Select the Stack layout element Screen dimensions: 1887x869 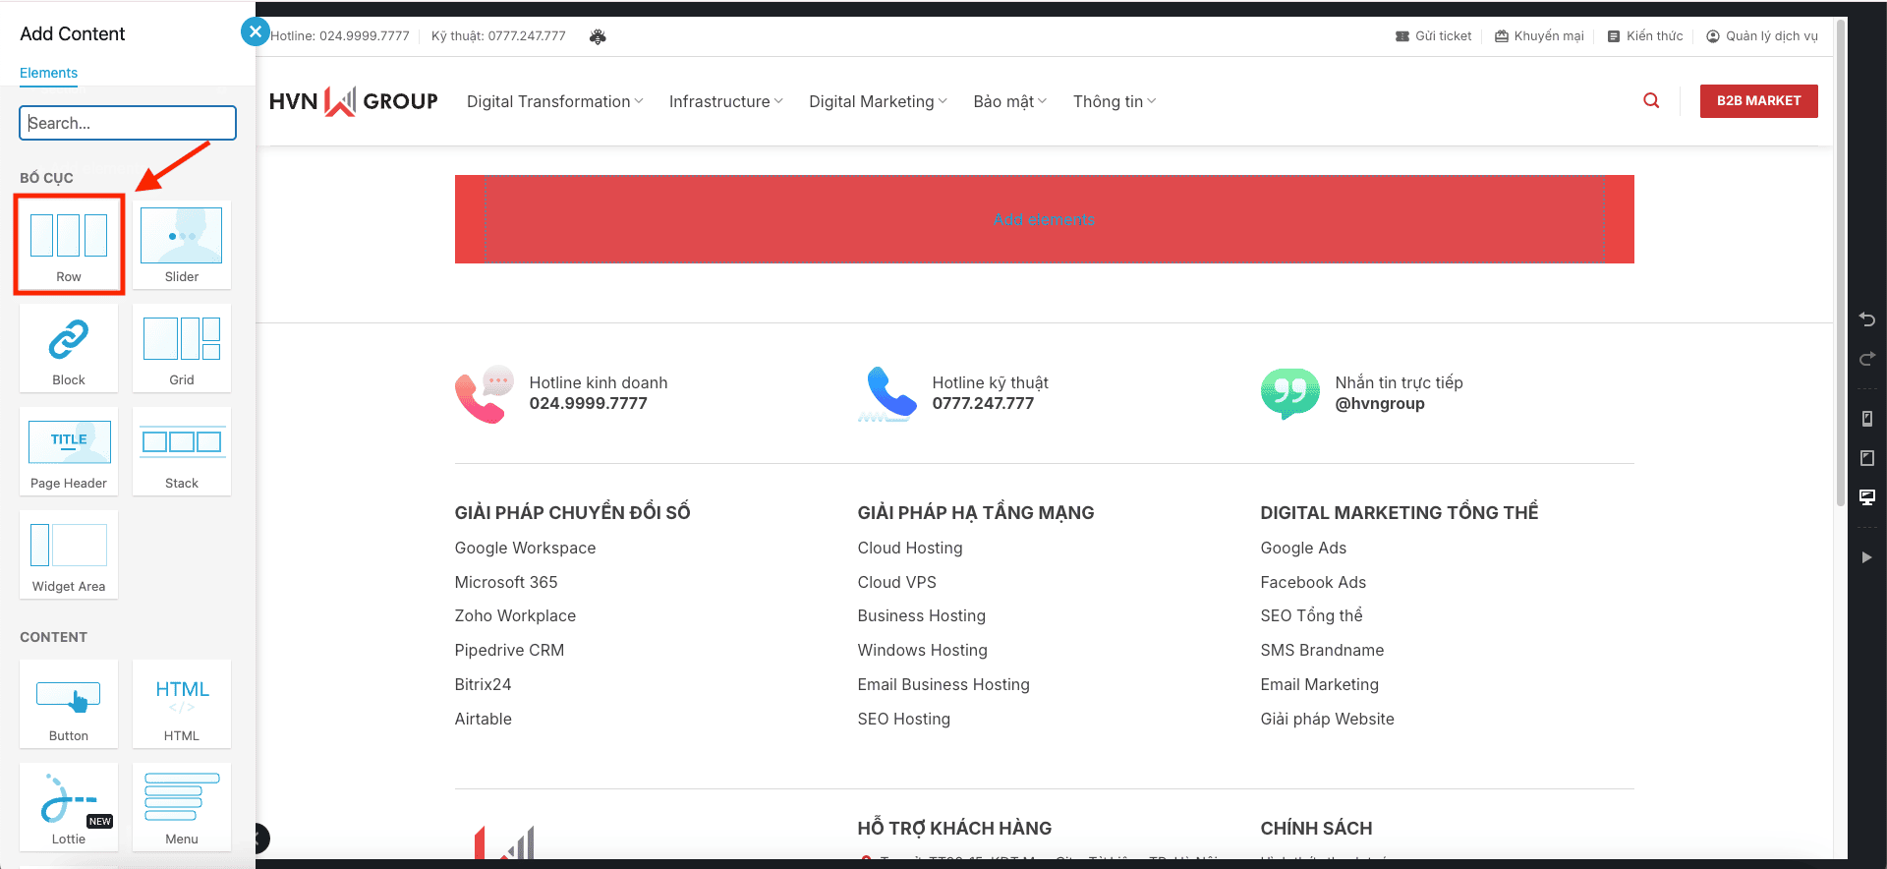(x=182, y=451)
